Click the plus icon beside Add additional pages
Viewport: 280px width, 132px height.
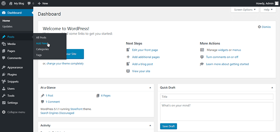[128, 57]
